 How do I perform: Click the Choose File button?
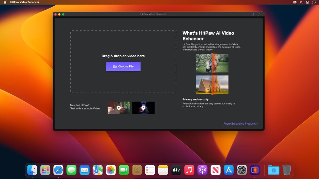[x=123, y=67]
